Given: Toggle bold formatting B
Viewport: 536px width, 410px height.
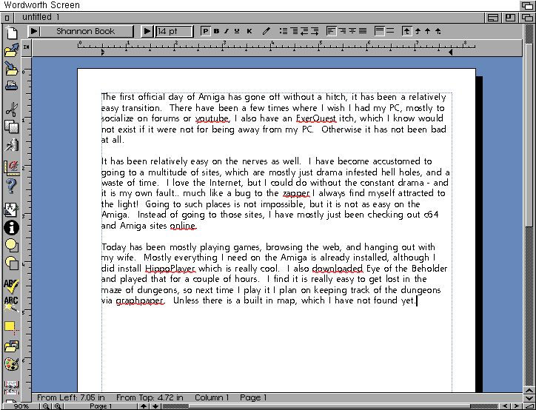Looking at the screenshot, I should click(x=216, y=31).
